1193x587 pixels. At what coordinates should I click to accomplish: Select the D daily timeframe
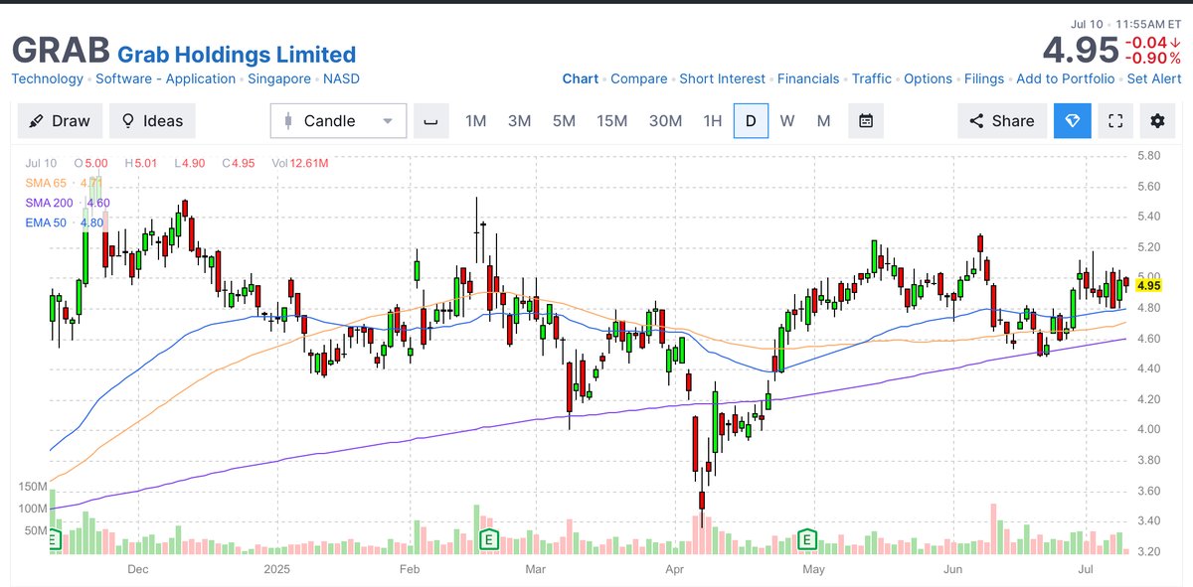[x=751, y=121]
